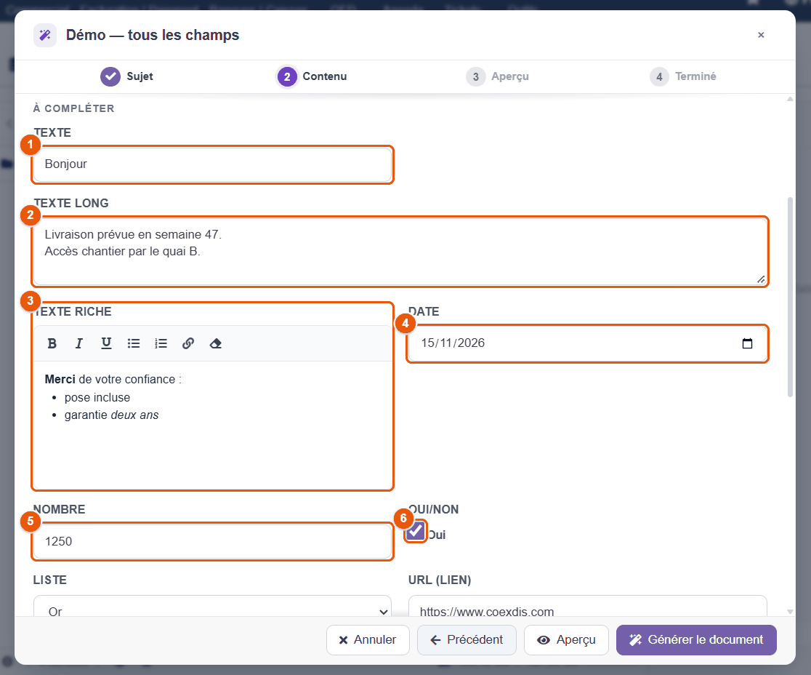This screenshot has height=675, width=811.
Task: Toggle underline formatting in rich text editor
Action: 107,343
